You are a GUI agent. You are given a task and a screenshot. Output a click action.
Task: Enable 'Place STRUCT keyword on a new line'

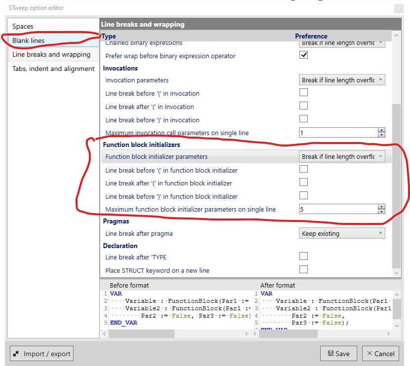click(303, 268)
